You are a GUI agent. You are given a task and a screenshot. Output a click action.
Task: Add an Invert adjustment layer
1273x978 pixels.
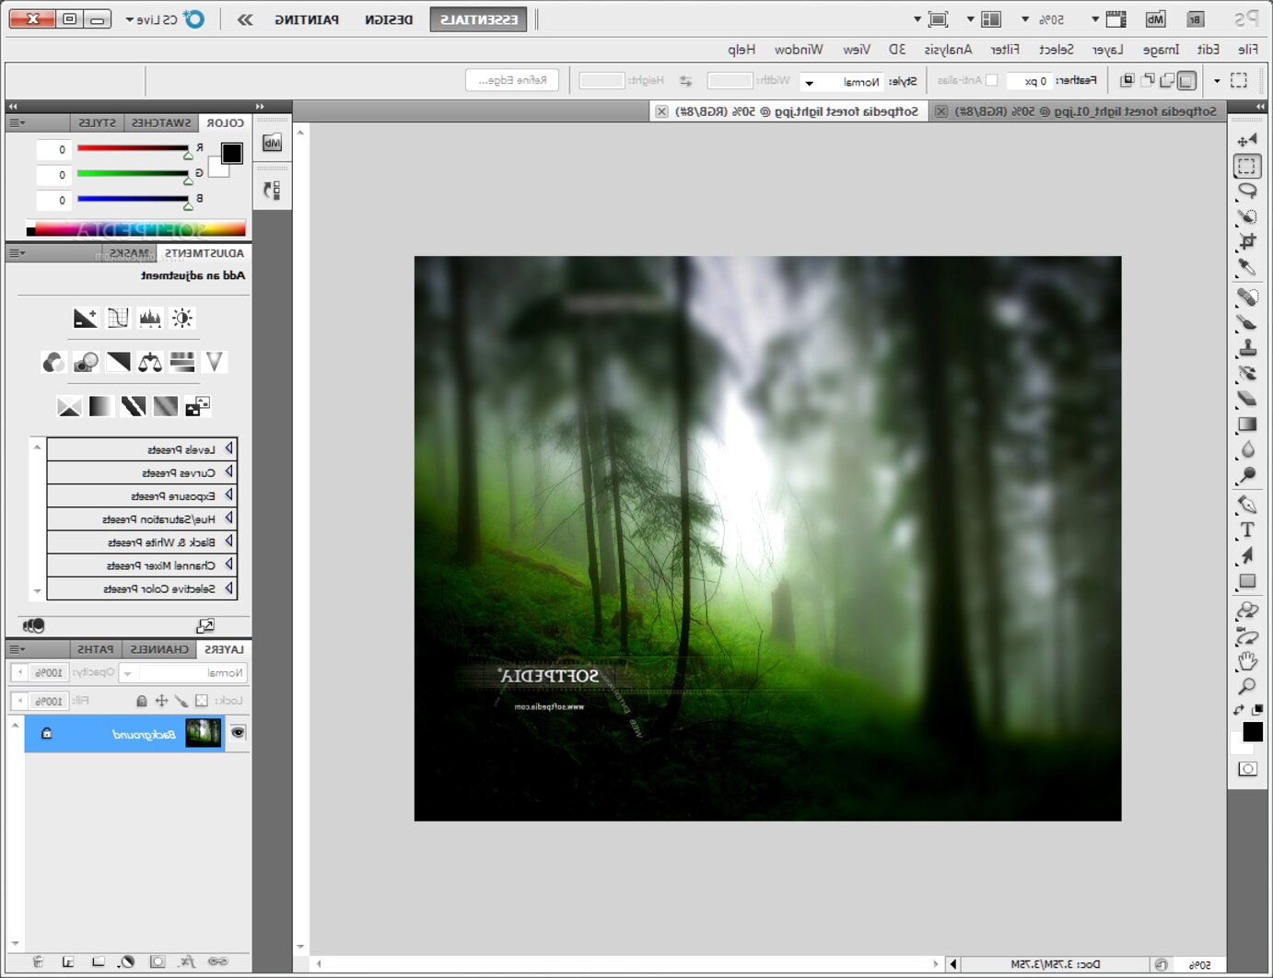click(198, 406)
